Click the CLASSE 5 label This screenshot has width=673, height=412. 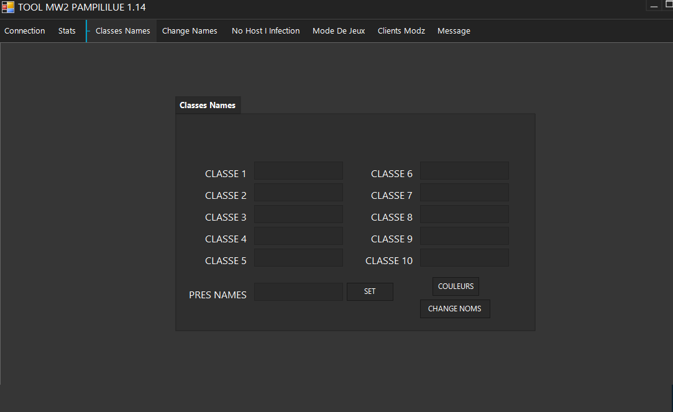pos(226,261)
